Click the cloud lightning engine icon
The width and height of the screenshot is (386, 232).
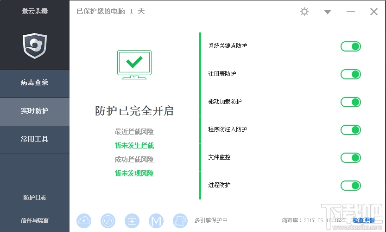(x=84, y=221)
